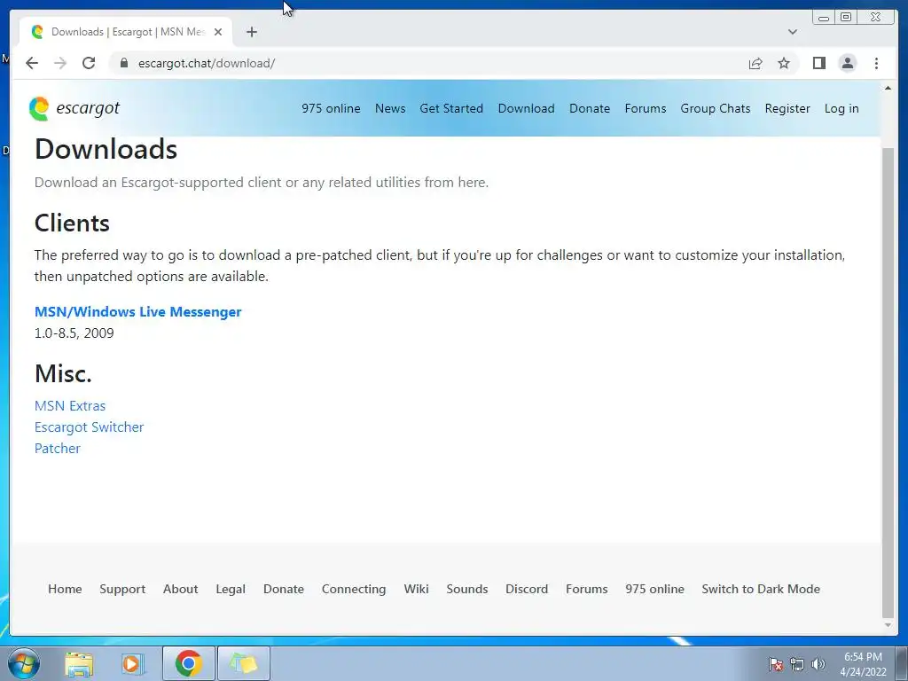Click Donate in the footer
The width and height of the screenshot is (908, 681).
point(284,589)
